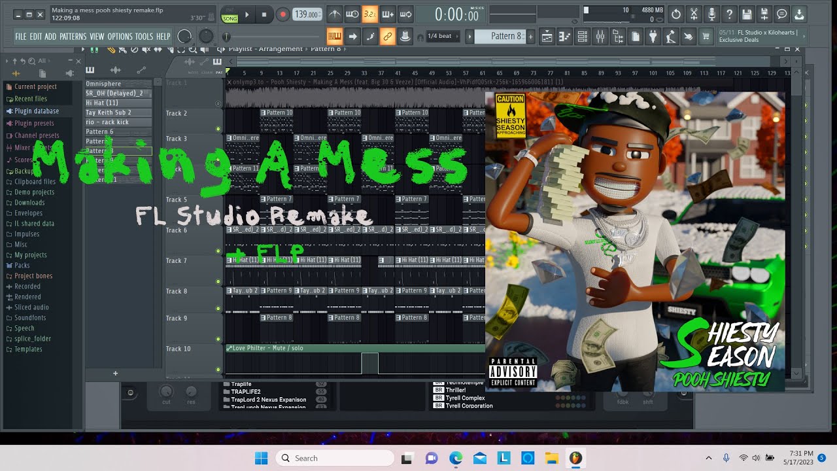Click the render audio file icon
Viewport: 837px width, 471px height.
pyautogui.click(x=764, y=14)
